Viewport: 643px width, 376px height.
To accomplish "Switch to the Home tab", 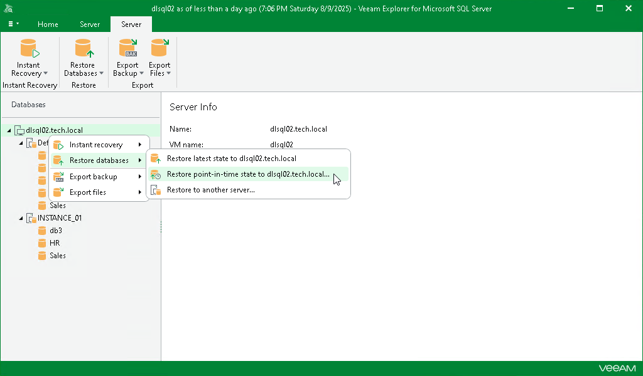I will tap(48, 24).
